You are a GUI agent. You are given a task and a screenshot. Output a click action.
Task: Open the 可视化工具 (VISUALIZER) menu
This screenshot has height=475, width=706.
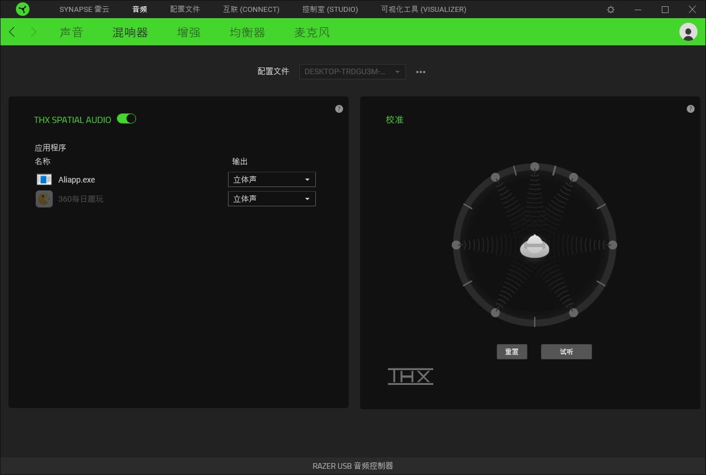tap(424, 10)
